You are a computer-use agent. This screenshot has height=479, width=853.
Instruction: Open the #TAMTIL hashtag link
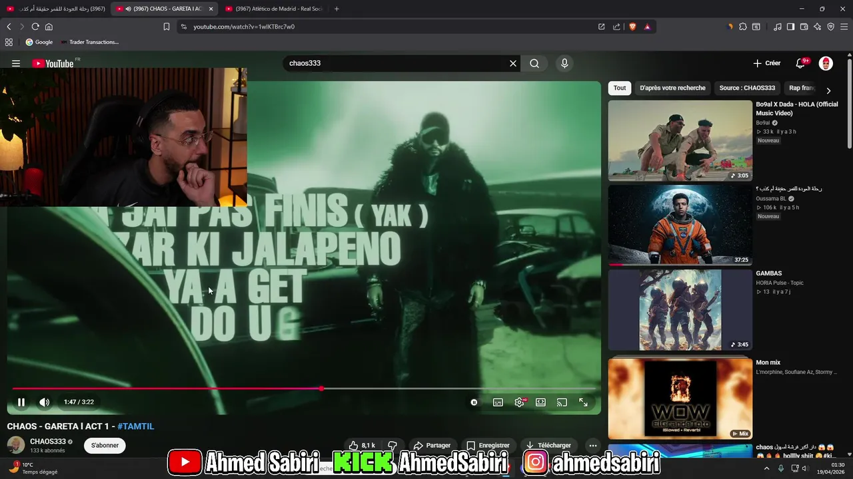pos(136,426)
